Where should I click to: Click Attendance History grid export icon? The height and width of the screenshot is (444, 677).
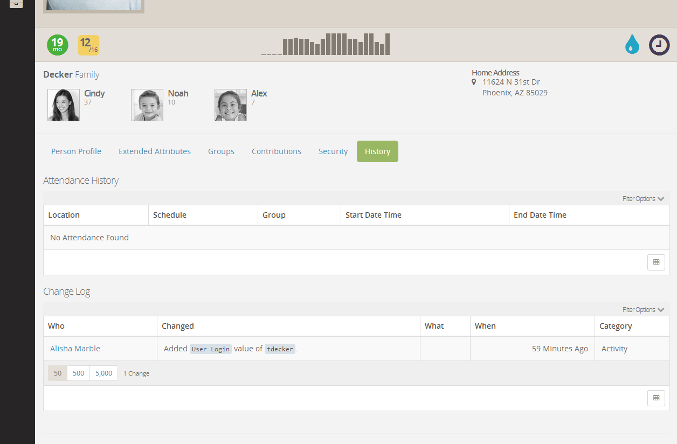click(x=656, y=262)
